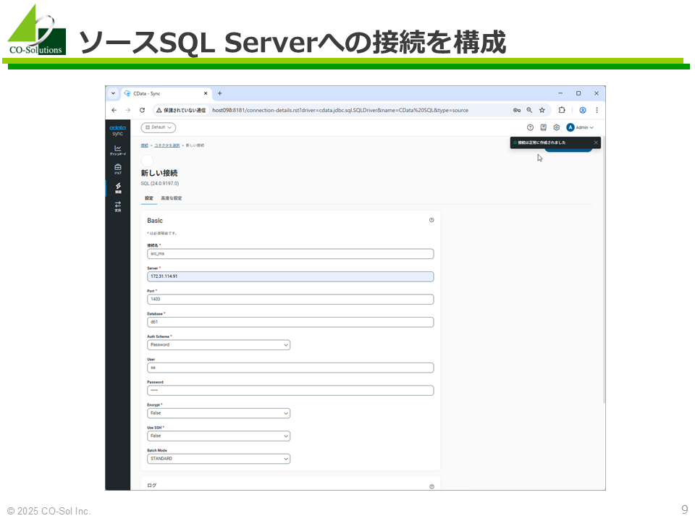Image resolution: width=695 pixels, height=521 pixels.
Task: Bookmark this page with the star icon
Action: tap(542, 110)
